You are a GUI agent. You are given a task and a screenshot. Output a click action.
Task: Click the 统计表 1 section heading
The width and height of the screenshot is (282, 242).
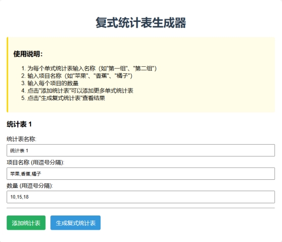pyautogui.click(x=19, y=124)
